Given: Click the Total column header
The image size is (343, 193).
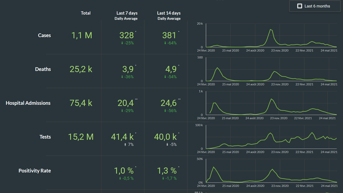Looking at the screenshot, I should (x=86, y=13).
